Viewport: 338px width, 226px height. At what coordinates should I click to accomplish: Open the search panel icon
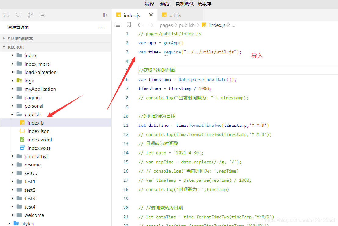[18, 15]
